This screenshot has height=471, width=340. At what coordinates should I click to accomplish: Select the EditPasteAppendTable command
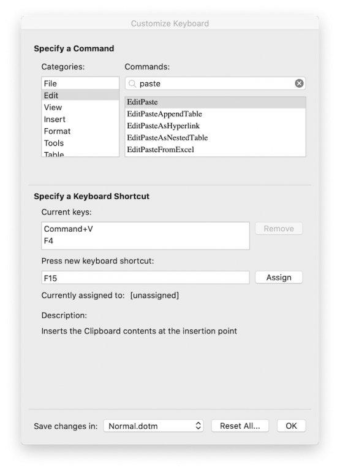pyautogui.click(x=215, y=114)
